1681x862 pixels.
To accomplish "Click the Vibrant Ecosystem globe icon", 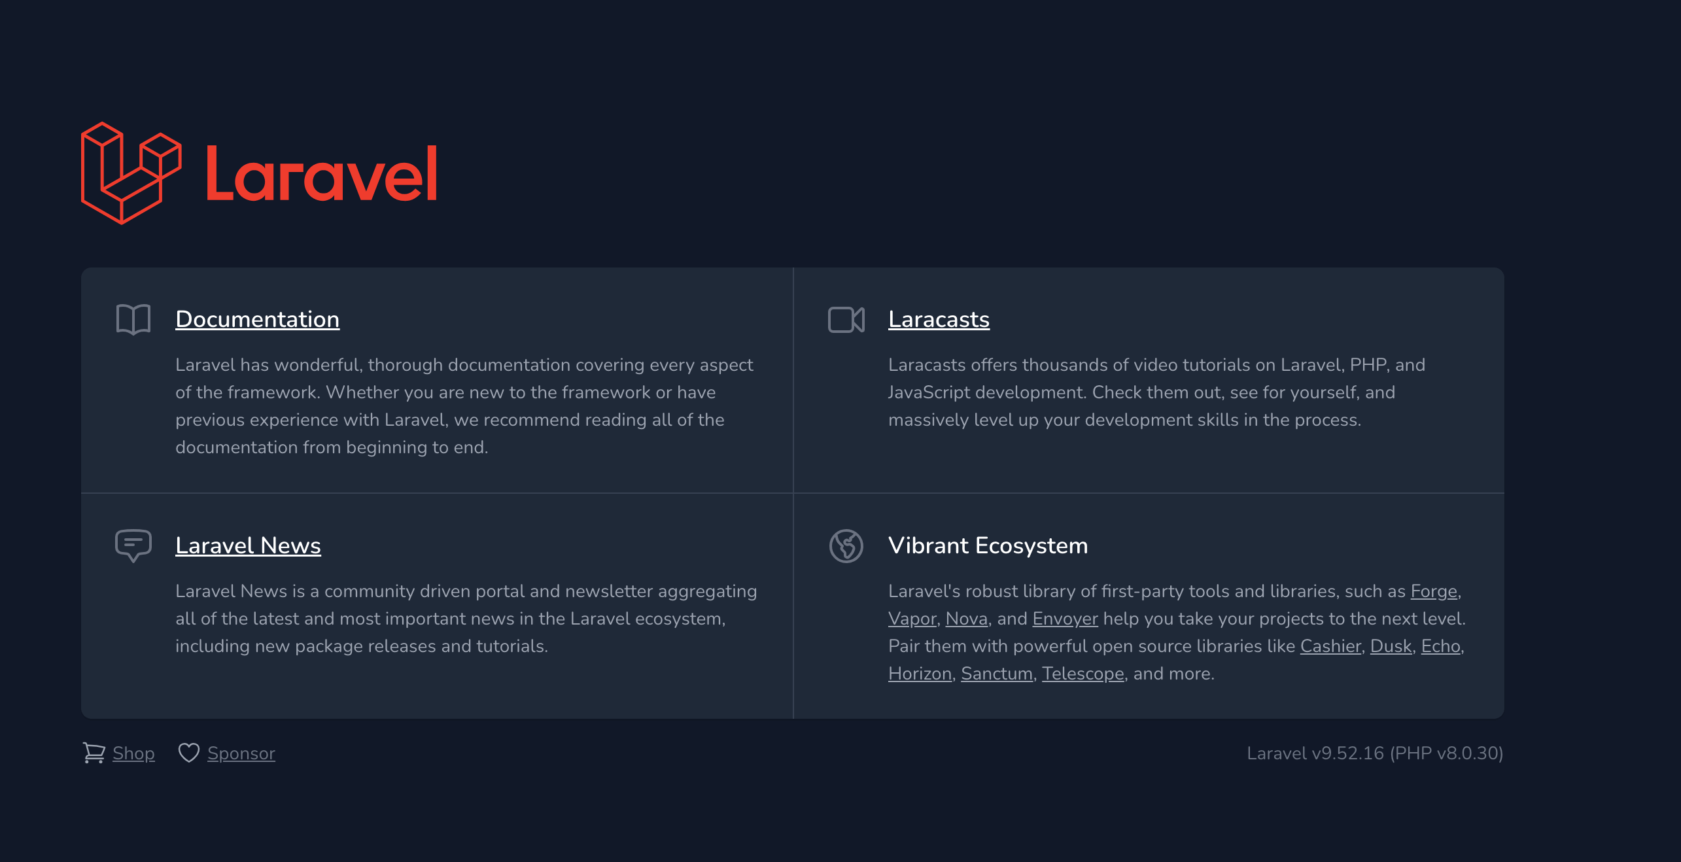I will 846,547.
